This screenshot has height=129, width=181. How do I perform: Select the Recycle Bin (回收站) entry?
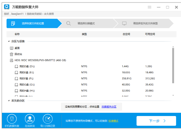point(18,54)
